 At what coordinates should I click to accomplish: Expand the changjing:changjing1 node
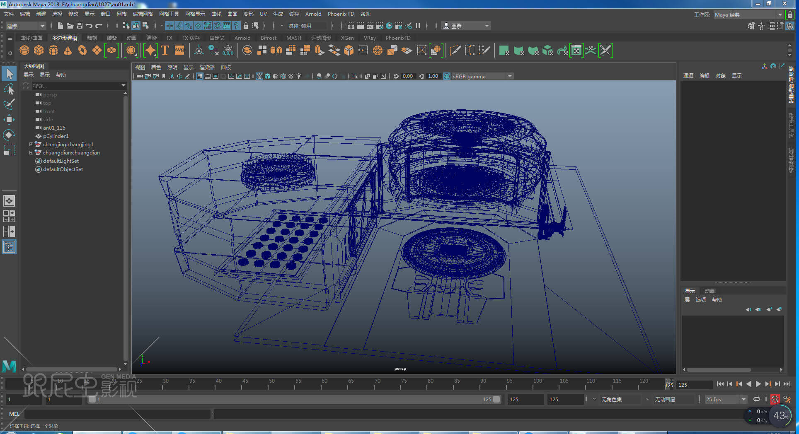pyautogui.click(x=31, y=145)
